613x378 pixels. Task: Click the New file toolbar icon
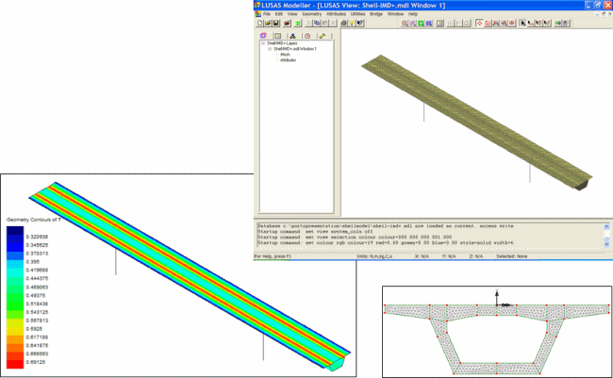click(x=258, y=24)
